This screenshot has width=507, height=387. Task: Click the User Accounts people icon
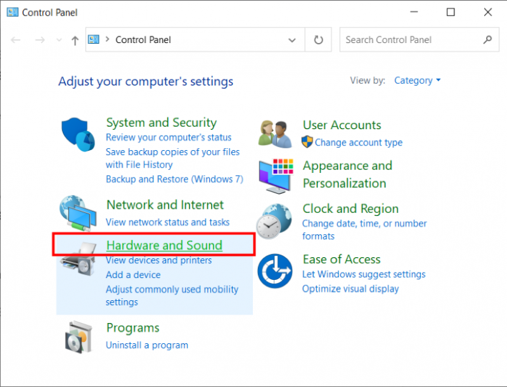point(274,132)
